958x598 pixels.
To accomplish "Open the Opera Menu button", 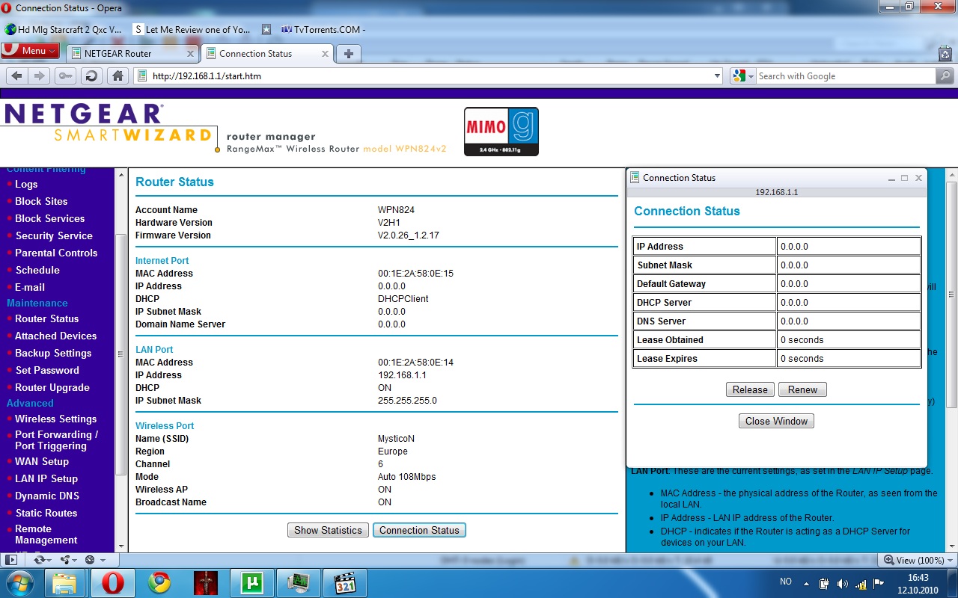I will [x=30, y=51].
